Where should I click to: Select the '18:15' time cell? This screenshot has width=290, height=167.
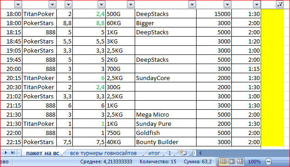(x=11, y=32)
